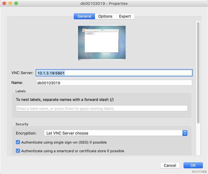The height and width of the screenshot is (174, 208).
Task: Open the Options tab
Action: tap(105, 16)
